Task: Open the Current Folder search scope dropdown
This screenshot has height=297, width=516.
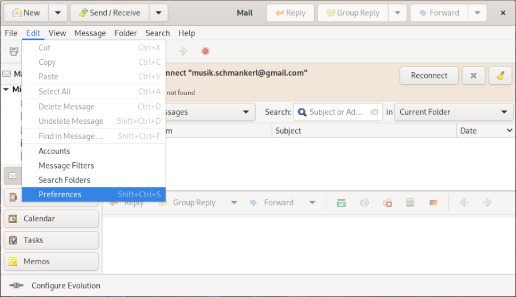Action: point(455,112)
